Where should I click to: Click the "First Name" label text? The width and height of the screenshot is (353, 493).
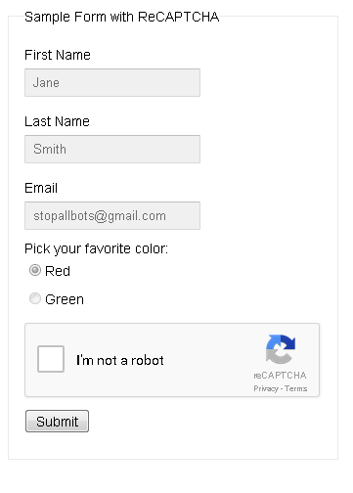pyautogui.click(x=58, y=55)
